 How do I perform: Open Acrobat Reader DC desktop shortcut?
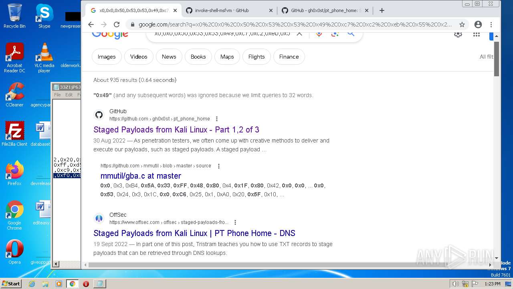[x=14, y=58]
